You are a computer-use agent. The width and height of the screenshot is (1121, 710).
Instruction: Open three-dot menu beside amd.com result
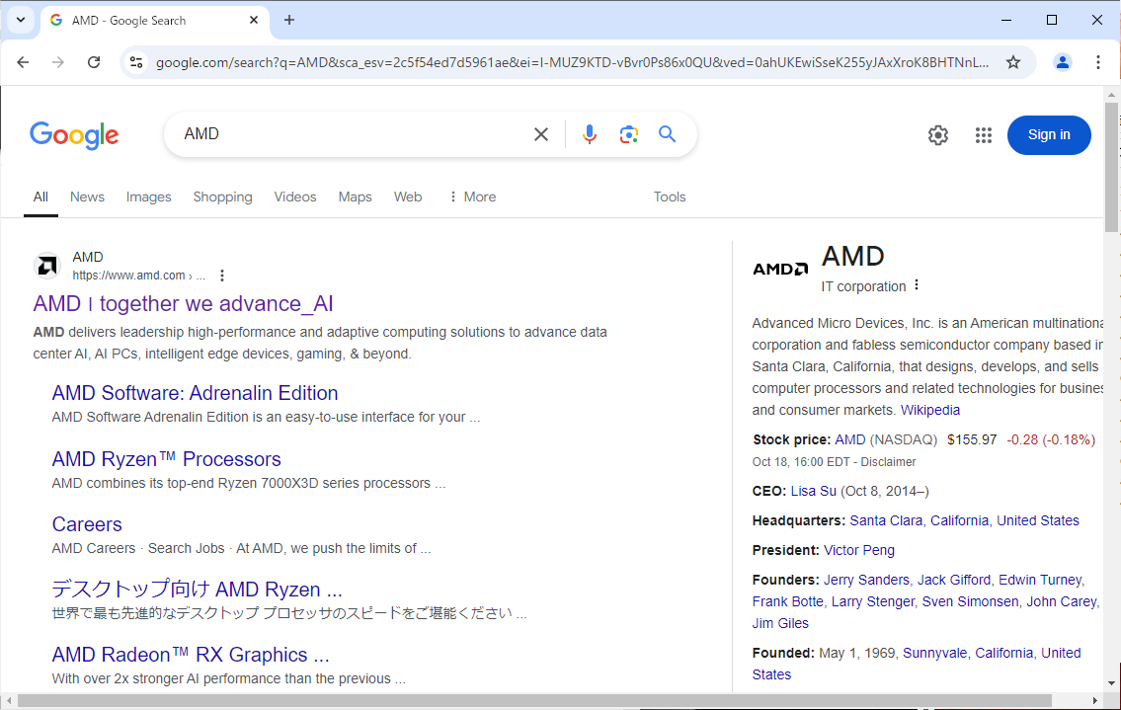pos(222,276)
